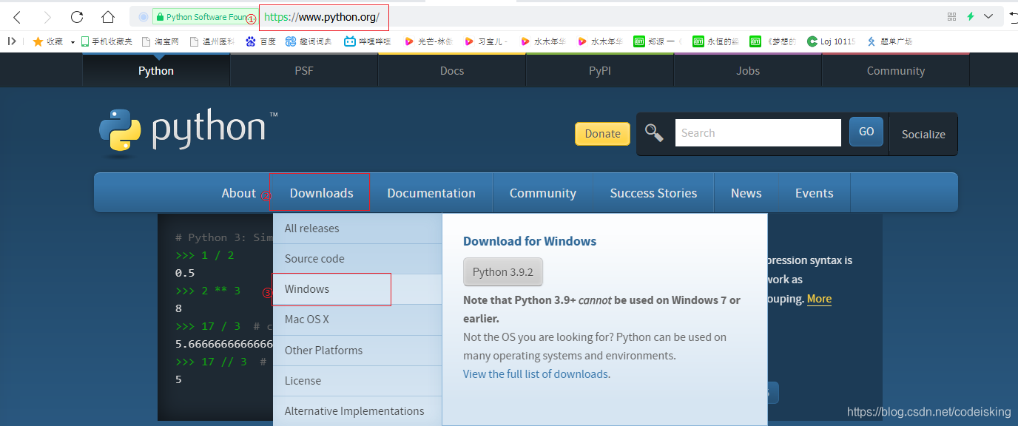The width and height of the screenshot is (1018, 426).
Task: Switch to the Community top tab
Action: tap(896, 71)
